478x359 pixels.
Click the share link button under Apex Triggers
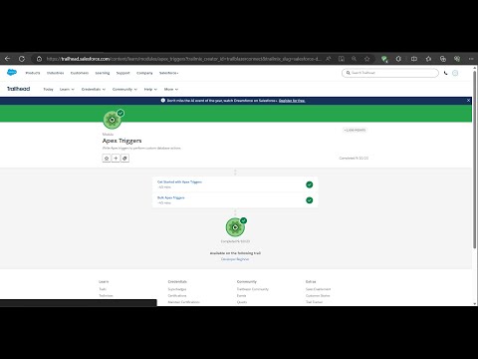124,159
